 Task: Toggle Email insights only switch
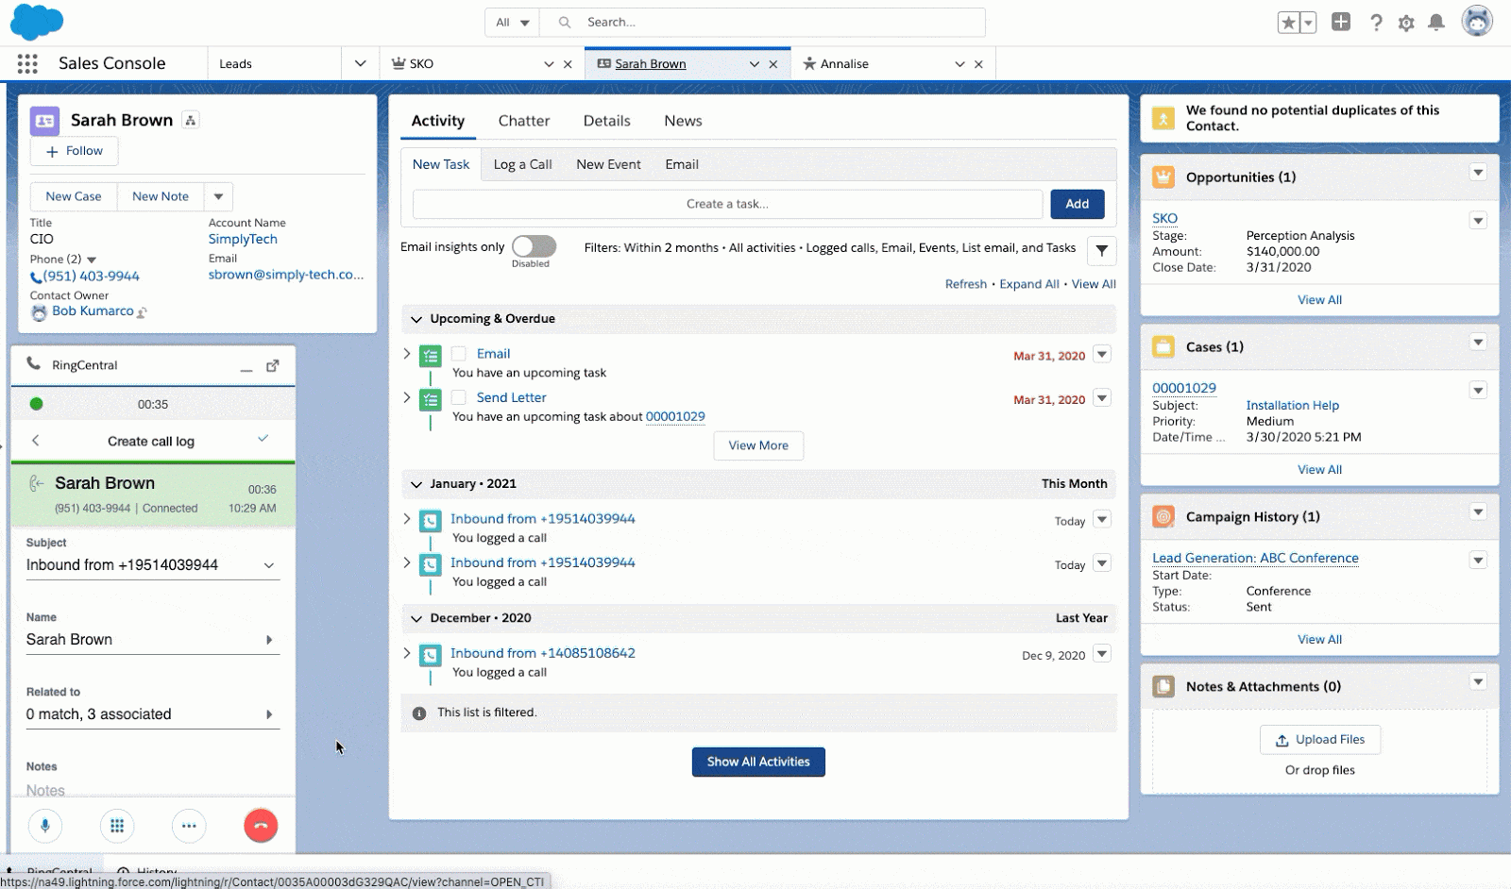tap(534, 246)
